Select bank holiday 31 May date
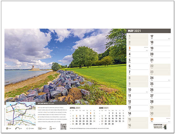The height and width of the screenshot is (134, 175). click(160, 120)
